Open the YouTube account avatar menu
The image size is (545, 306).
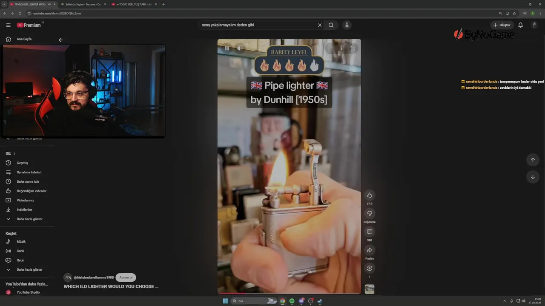534,25
